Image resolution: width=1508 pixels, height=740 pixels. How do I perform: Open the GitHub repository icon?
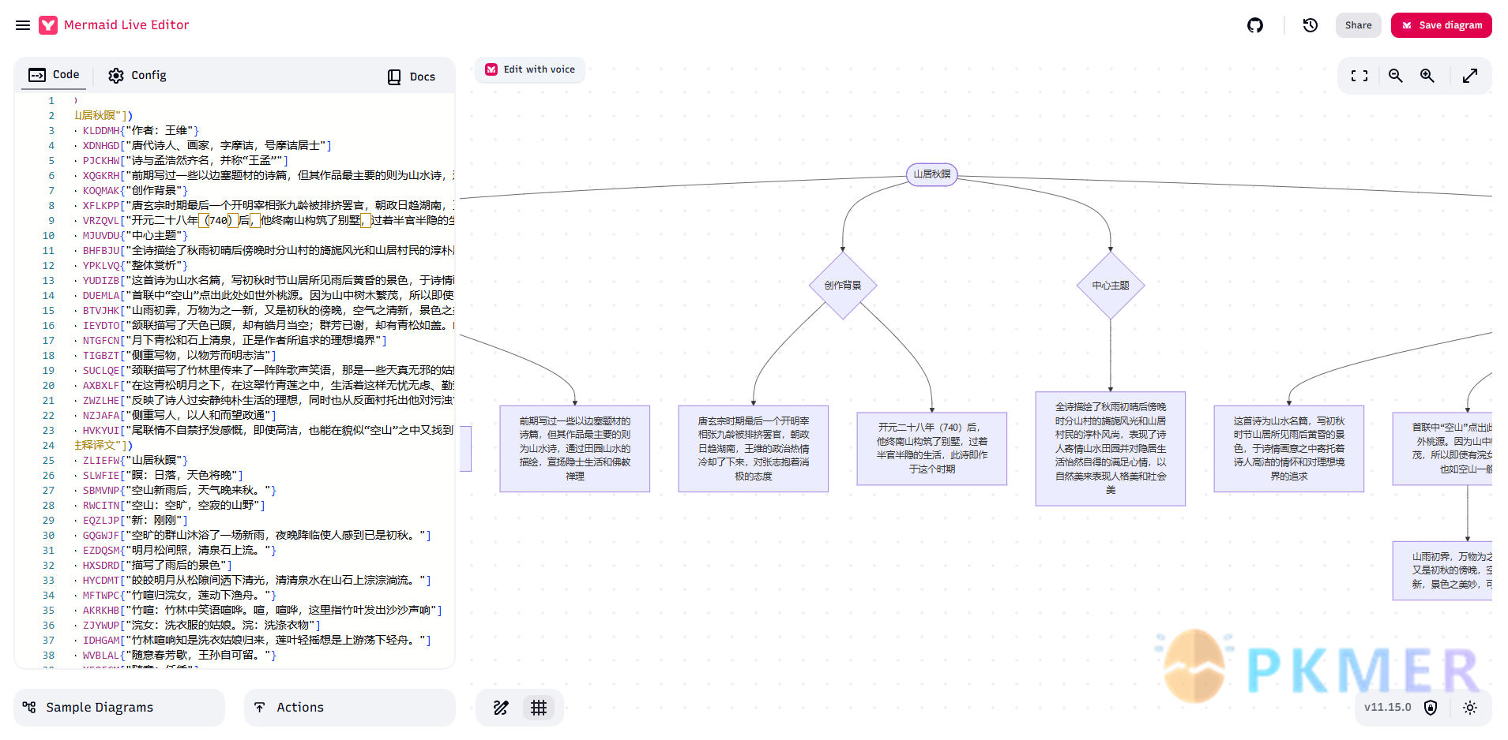click(1255, 25)
